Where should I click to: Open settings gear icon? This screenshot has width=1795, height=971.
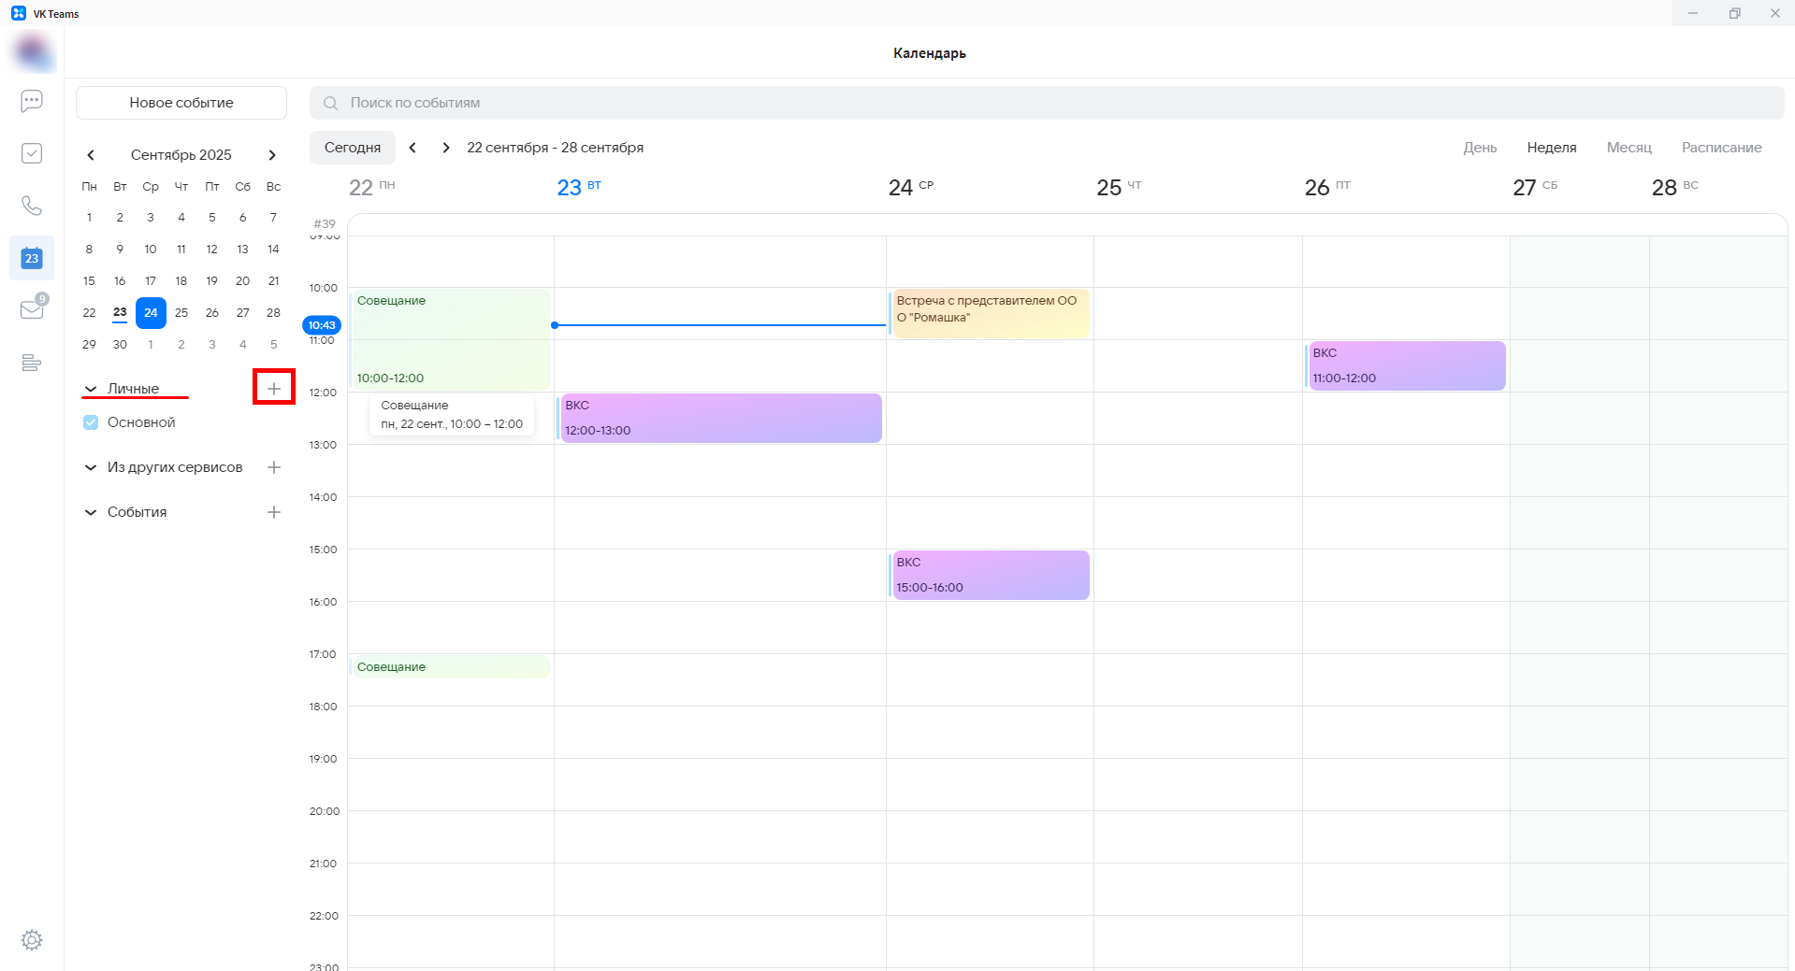tap(32, 940)
